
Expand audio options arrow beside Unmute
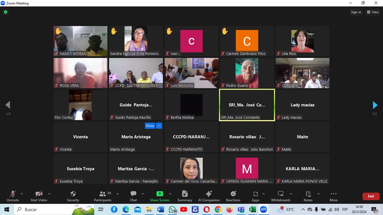point(22,194)
